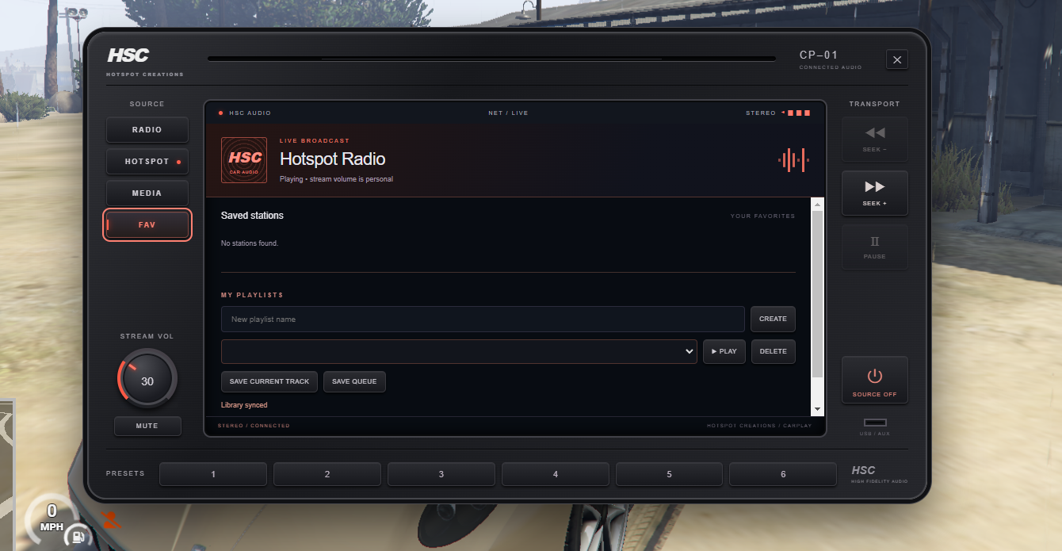The width and height of the screenshot is (1062, 551).
Task: Select preset 1
Action: point(213,474)
